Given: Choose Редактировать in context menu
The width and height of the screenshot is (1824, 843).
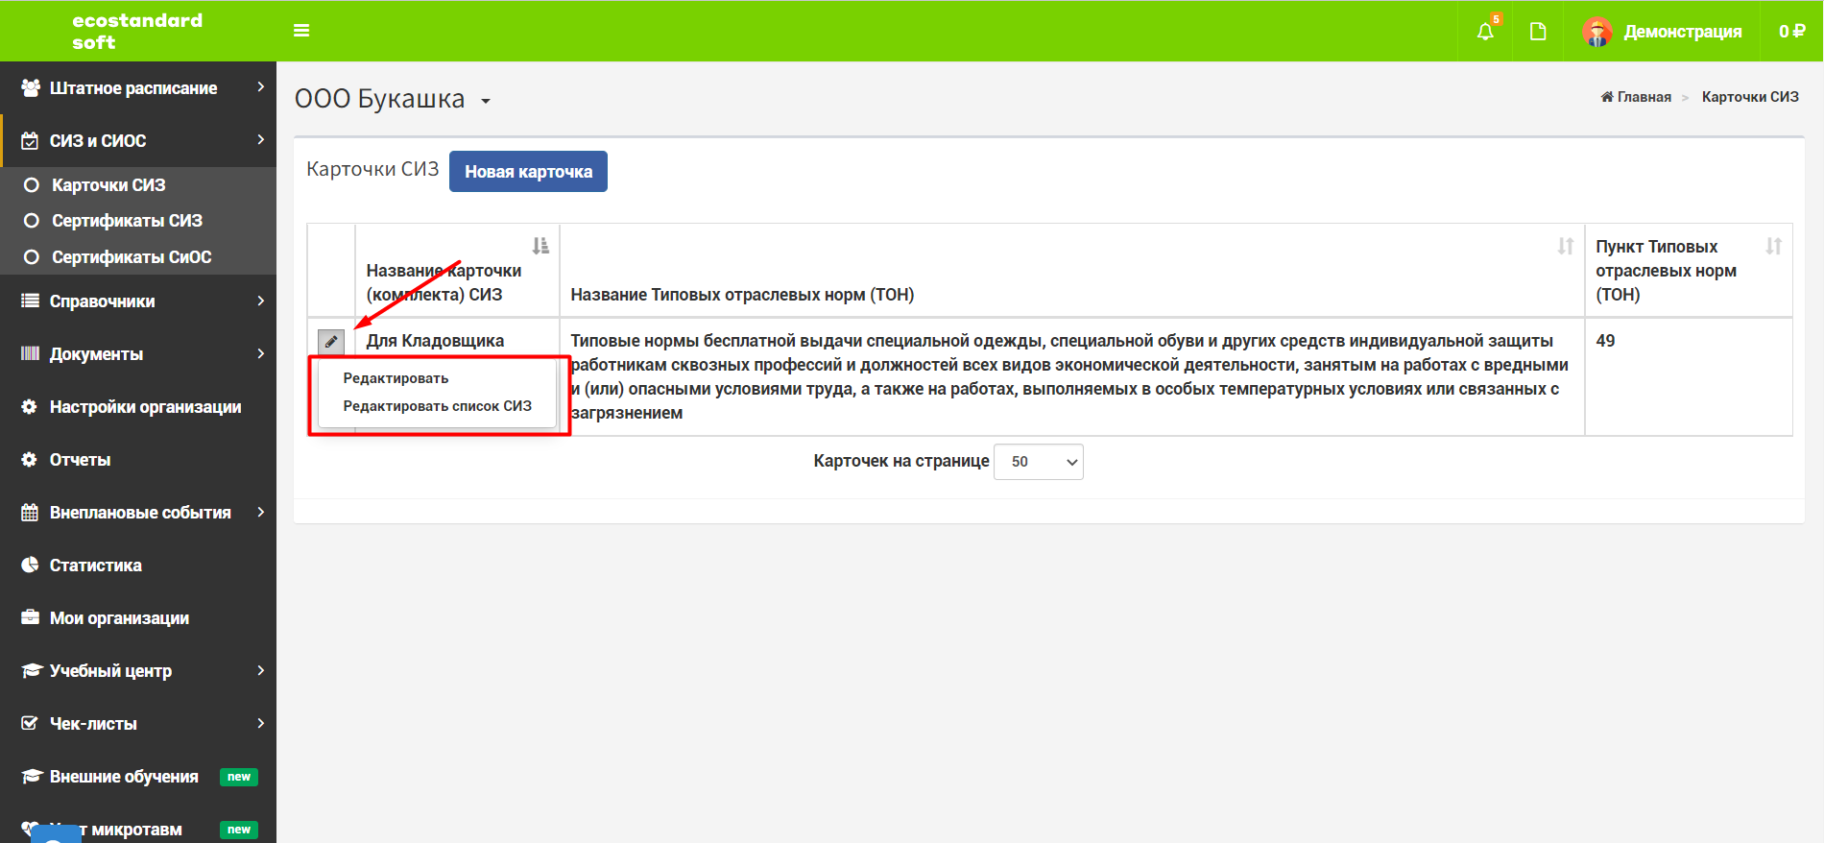Looking at the screenshot, I should (x=396, y=378).
